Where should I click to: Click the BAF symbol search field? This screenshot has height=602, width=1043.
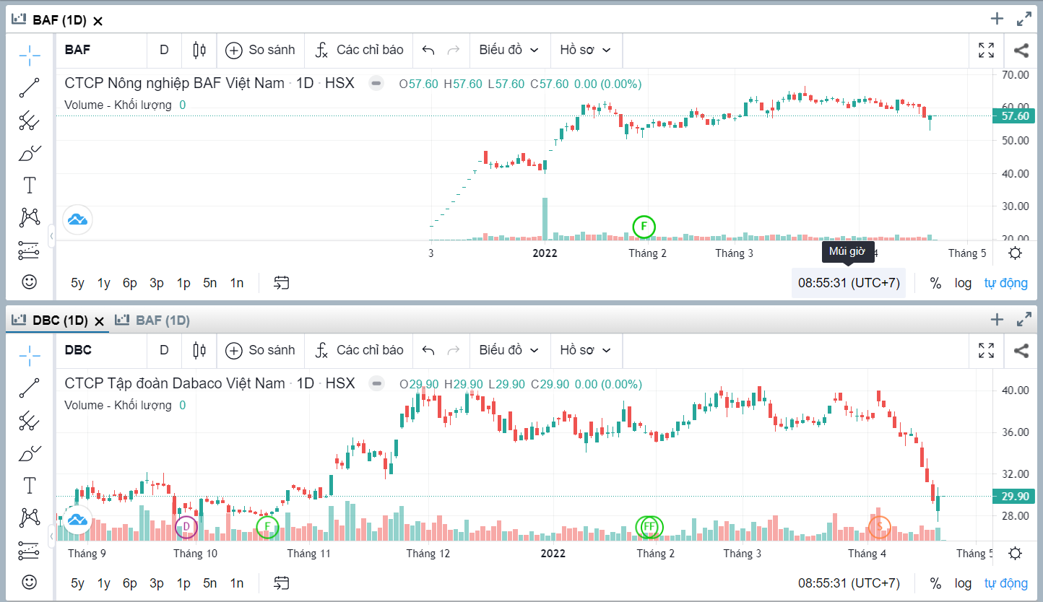101,50
